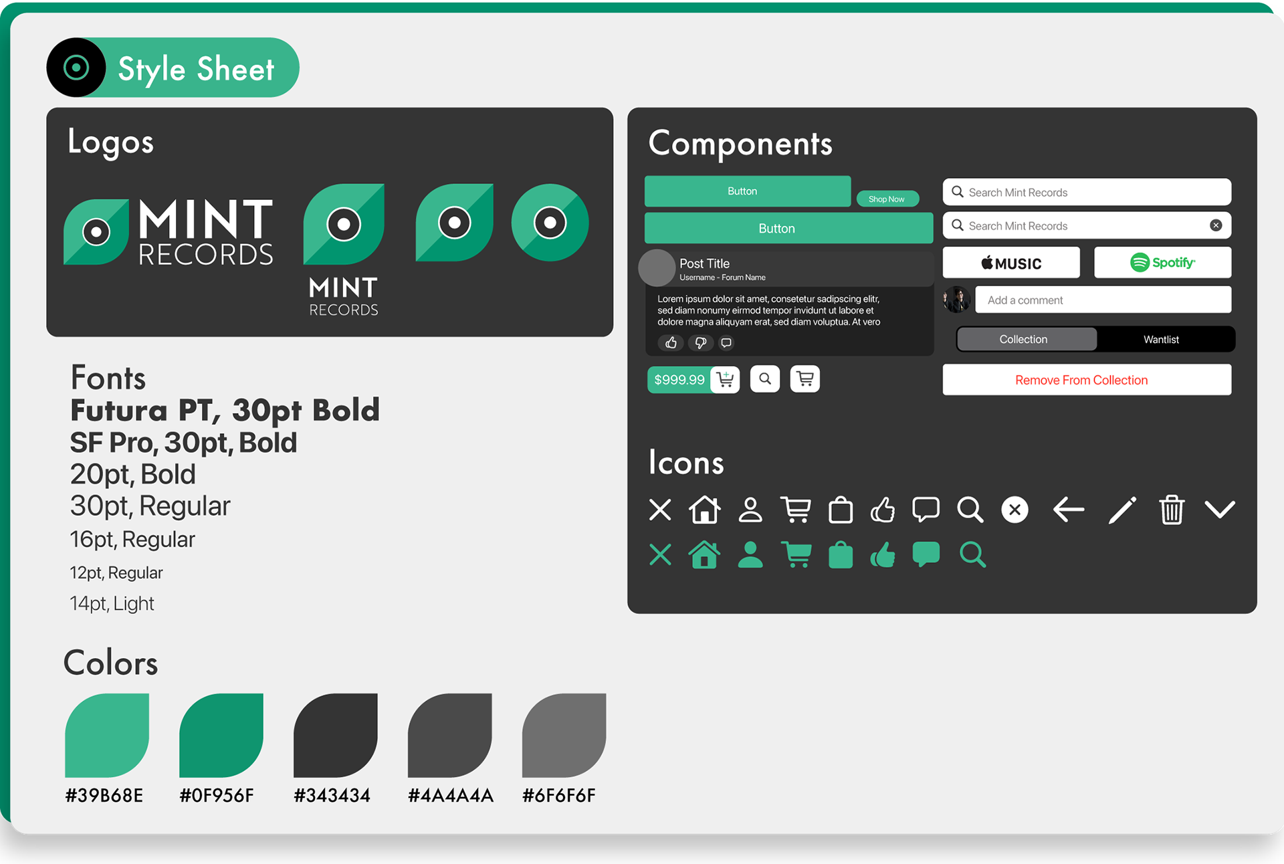
Task: Click the $999.99 add to cart button
Action: (693, 380)
